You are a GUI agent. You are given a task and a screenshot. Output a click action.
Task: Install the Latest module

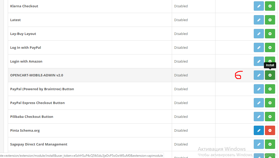coord(270,20)
